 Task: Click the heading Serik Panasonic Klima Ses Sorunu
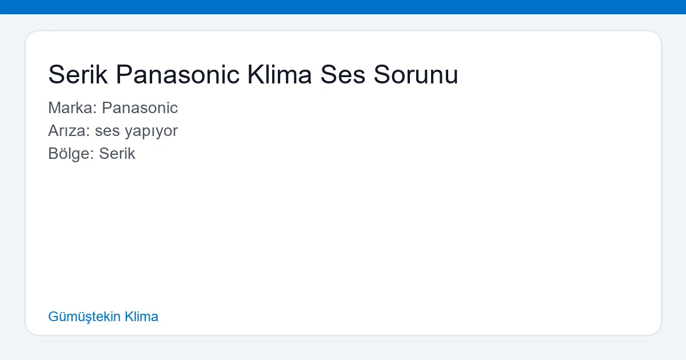click(253, 74)
